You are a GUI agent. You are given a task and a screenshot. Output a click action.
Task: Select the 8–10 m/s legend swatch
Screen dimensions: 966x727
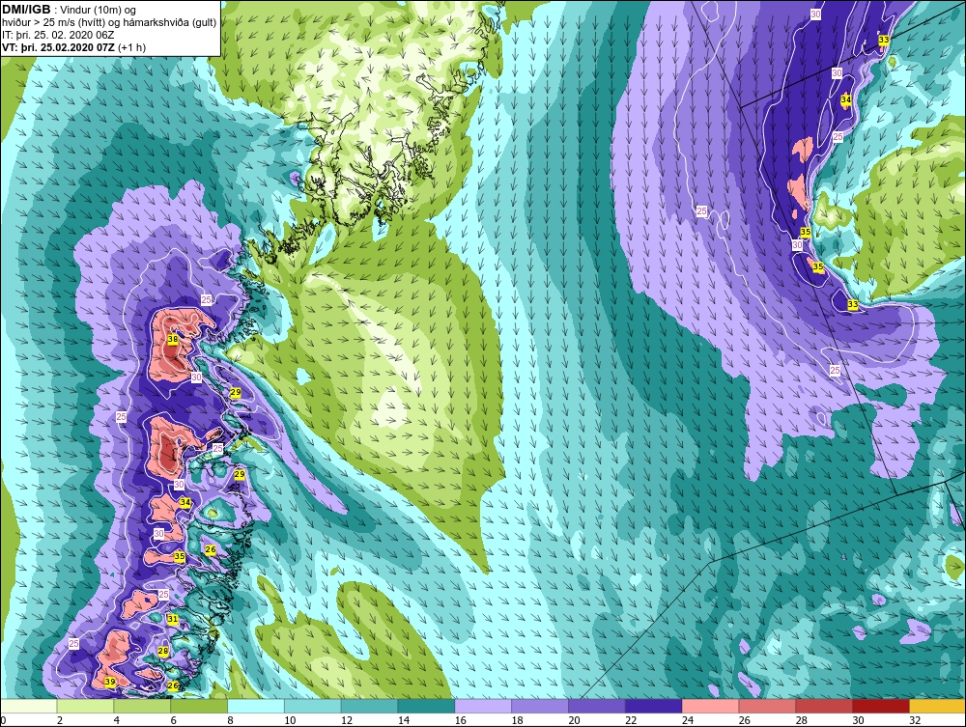[x=256, y=706]
